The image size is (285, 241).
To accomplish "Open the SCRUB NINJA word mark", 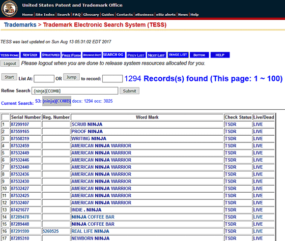I will point(87,125).
